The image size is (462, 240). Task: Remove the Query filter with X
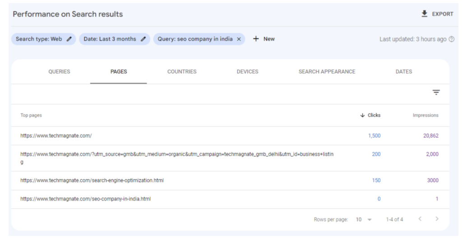click(239, 39)
